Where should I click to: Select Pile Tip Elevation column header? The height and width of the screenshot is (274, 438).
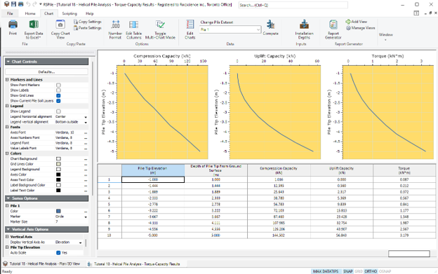(153, 170)
